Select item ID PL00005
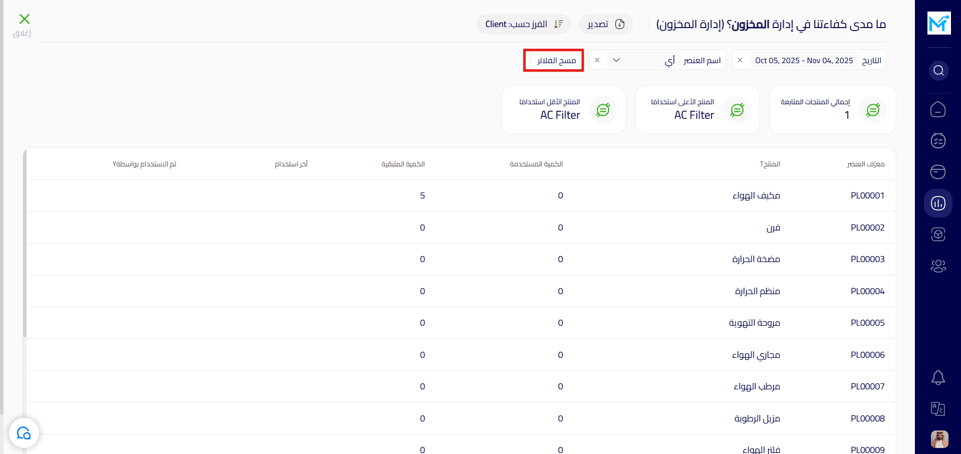961x454 pixels. 867,323
